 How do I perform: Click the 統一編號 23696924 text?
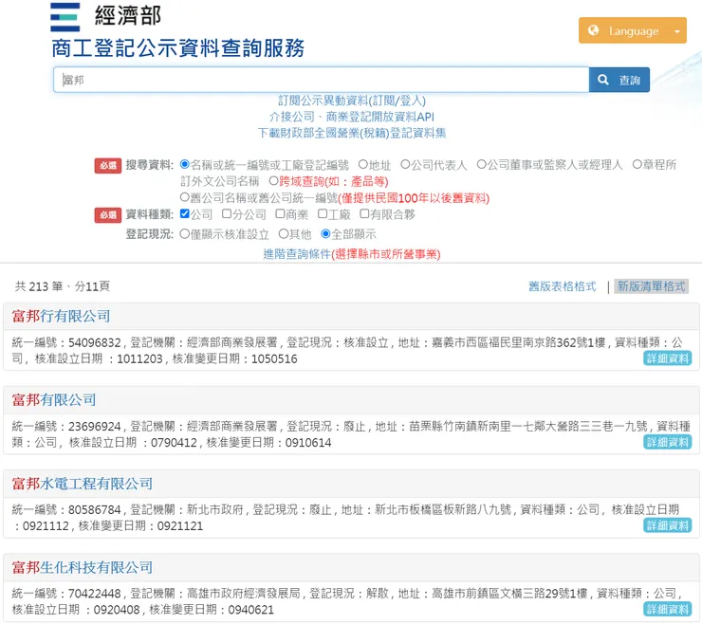tap(66, 426)
